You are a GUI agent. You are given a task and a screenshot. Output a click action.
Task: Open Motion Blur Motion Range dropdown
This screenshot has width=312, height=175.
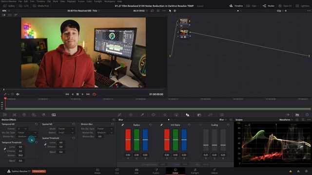pos(105,133)
